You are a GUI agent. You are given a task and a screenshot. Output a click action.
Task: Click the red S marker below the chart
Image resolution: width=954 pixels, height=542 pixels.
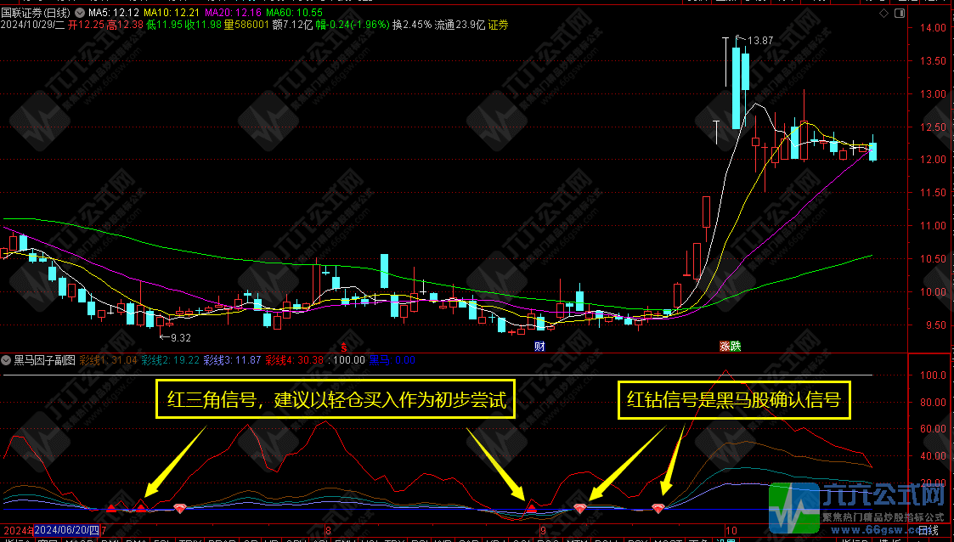point(343,347)
